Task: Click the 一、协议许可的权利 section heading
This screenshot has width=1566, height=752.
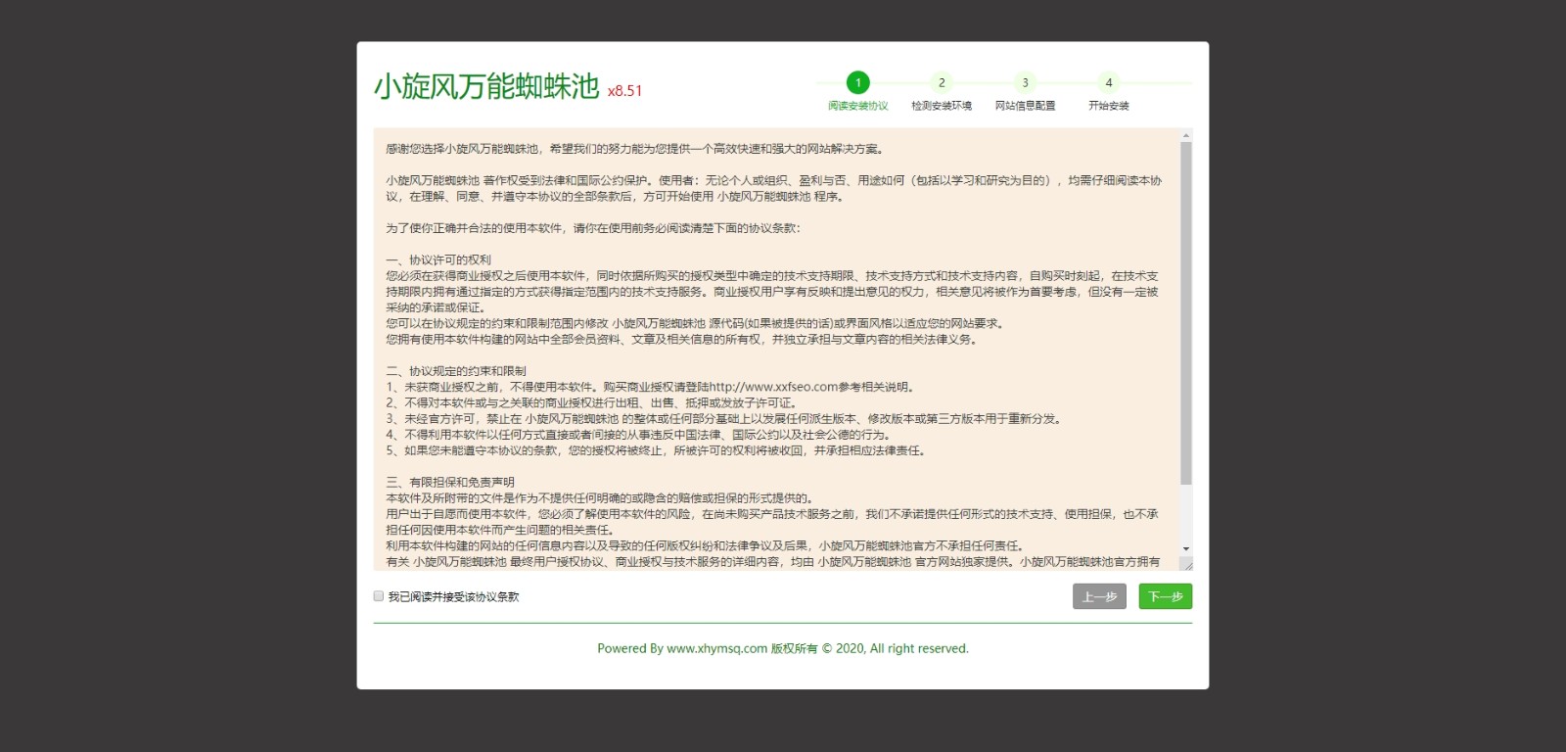Action: pyautogui.click(x=438, y=260)
